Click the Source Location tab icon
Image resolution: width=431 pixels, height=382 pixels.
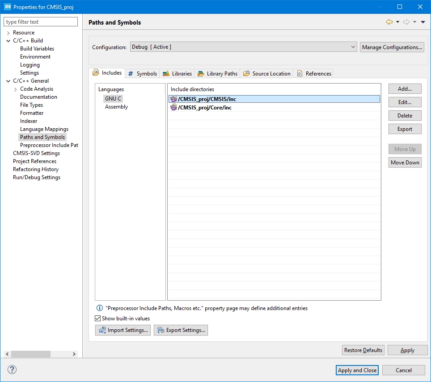pos(246,74)
